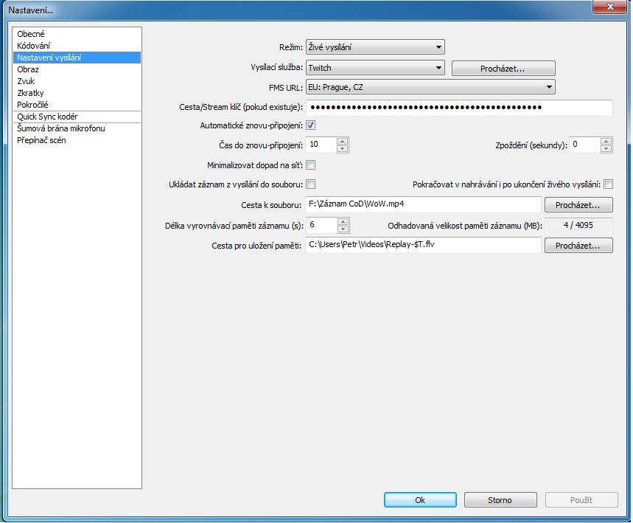Select Nastavení vysílání in sidebar list

click(77, 58)
